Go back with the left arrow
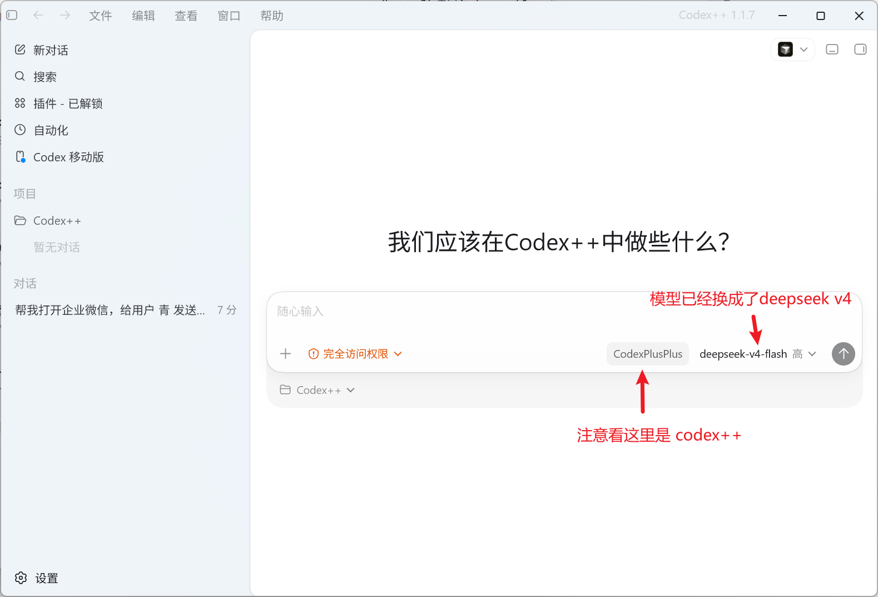 tap(38, 15)
